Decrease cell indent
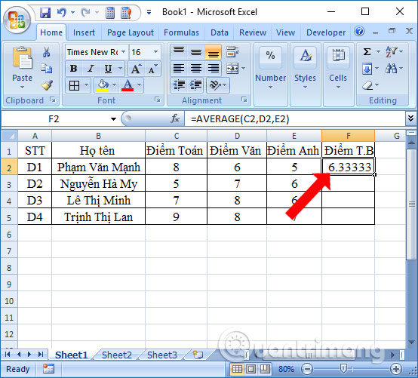Image resolution: width=418 pixels, height=378 pixels. tap(179, 85)
